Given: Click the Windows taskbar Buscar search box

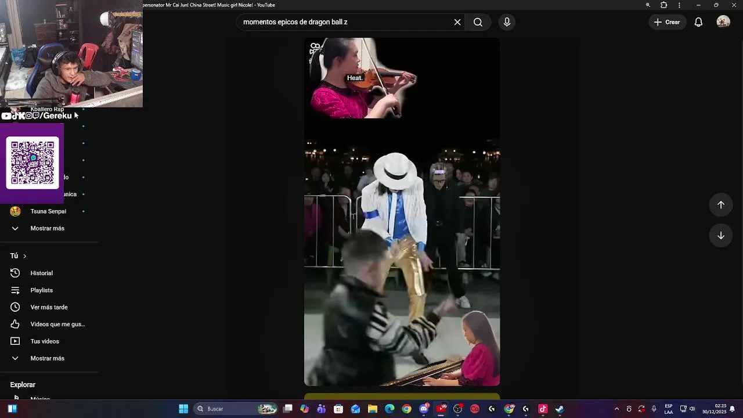Looking at the screenshot, I should coord(236,409).
